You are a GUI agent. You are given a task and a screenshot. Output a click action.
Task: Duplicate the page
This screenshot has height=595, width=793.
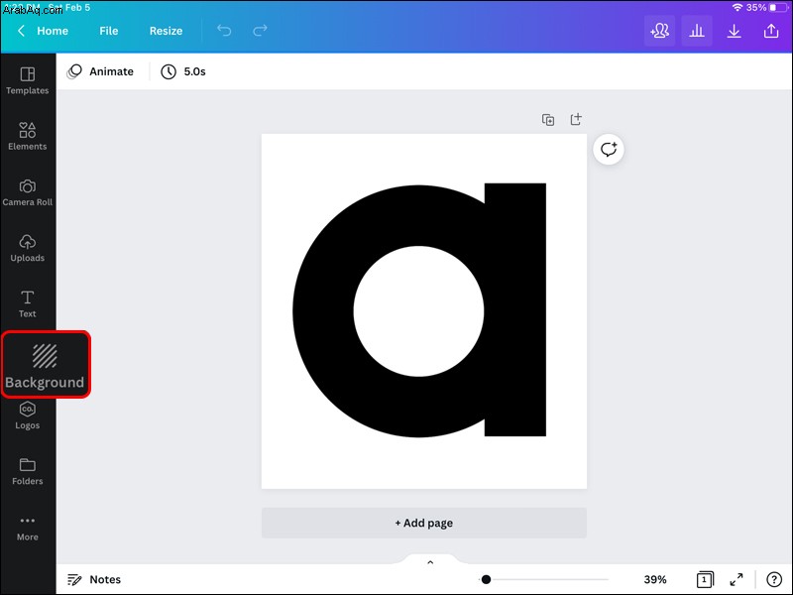[548, 119]
